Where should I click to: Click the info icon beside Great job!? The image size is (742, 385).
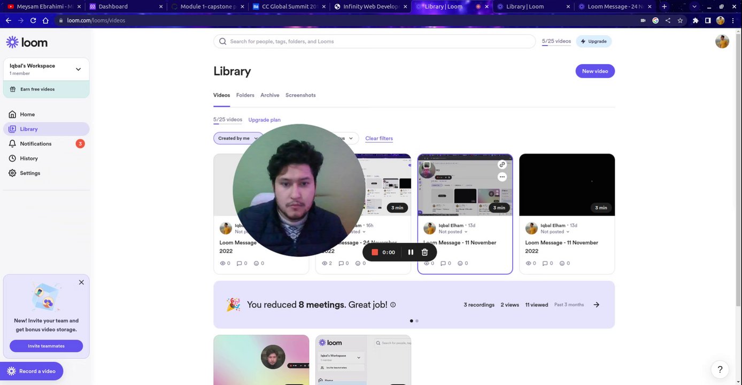(393, 305)
